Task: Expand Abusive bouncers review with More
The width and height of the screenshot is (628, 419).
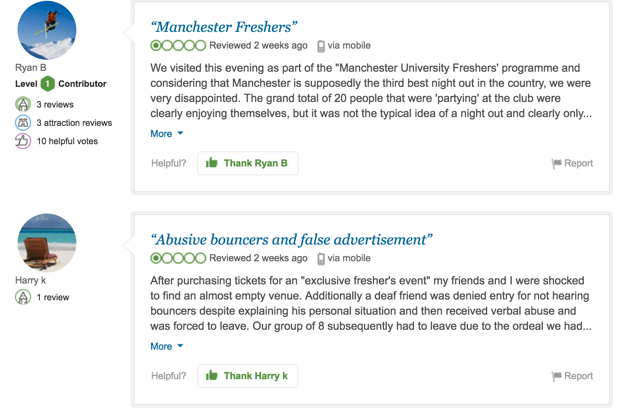Action: coord(161,347)
